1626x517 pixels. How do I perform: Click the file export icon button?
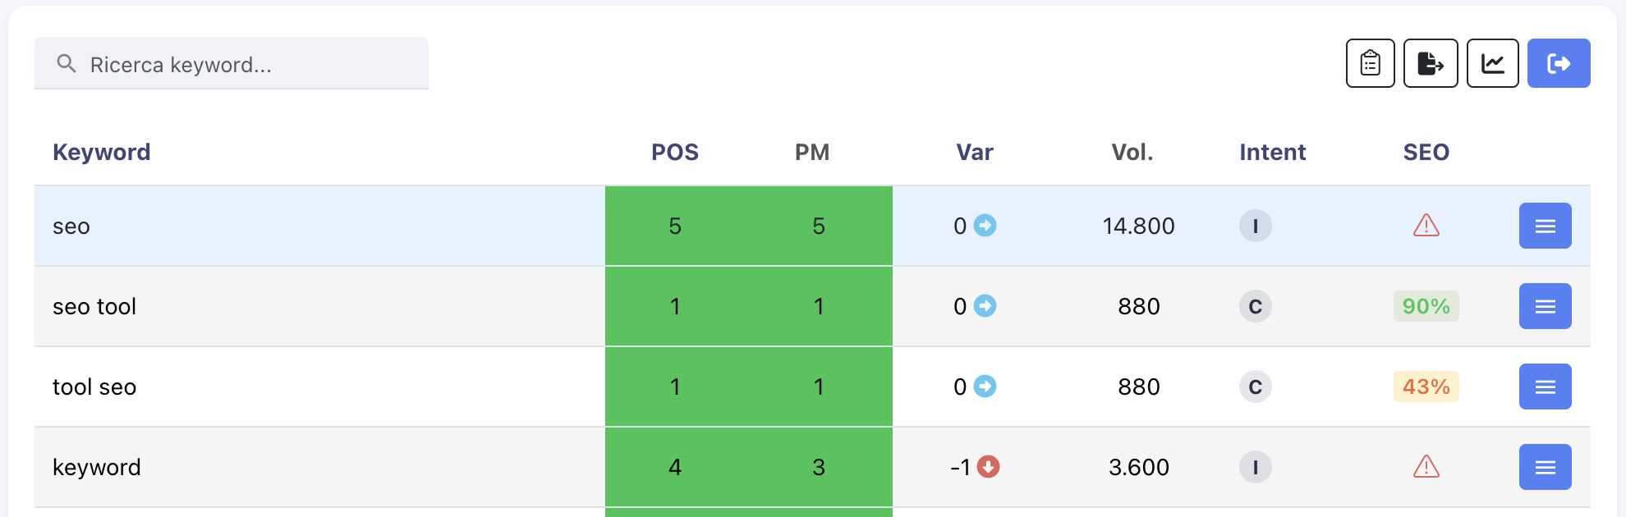[x=1431, y=63]
